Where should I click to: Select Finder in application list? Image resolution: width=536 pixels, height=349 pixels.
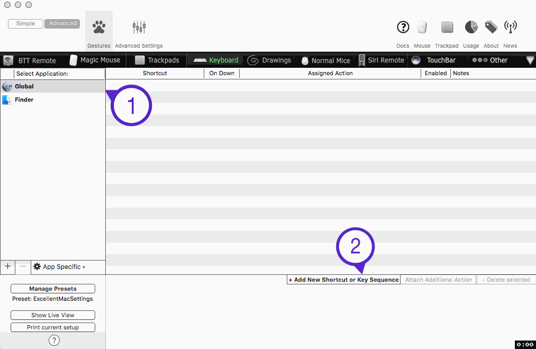point(52,100)
